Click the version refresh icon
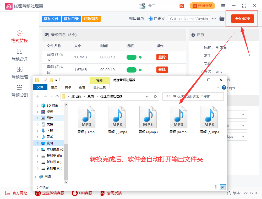This screenshot has height=199, width=262. [x=229, y=193]
